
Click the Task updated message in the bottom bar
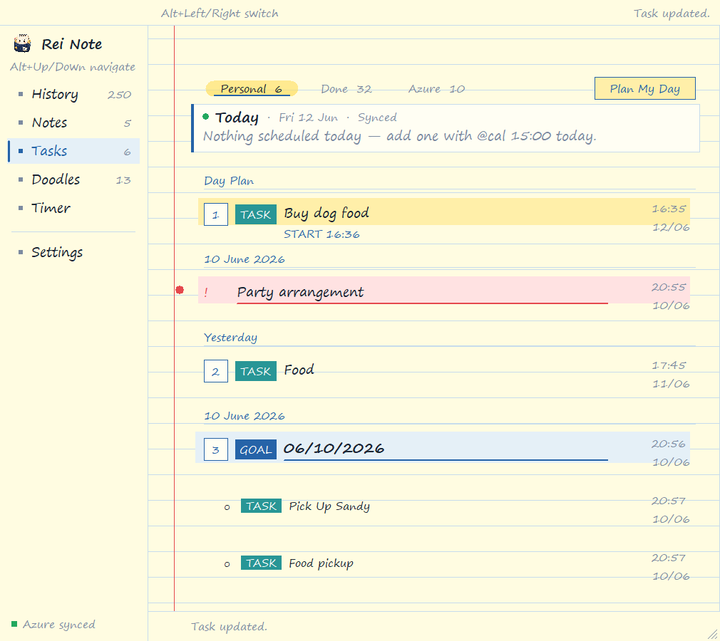(x=229, y=627)
